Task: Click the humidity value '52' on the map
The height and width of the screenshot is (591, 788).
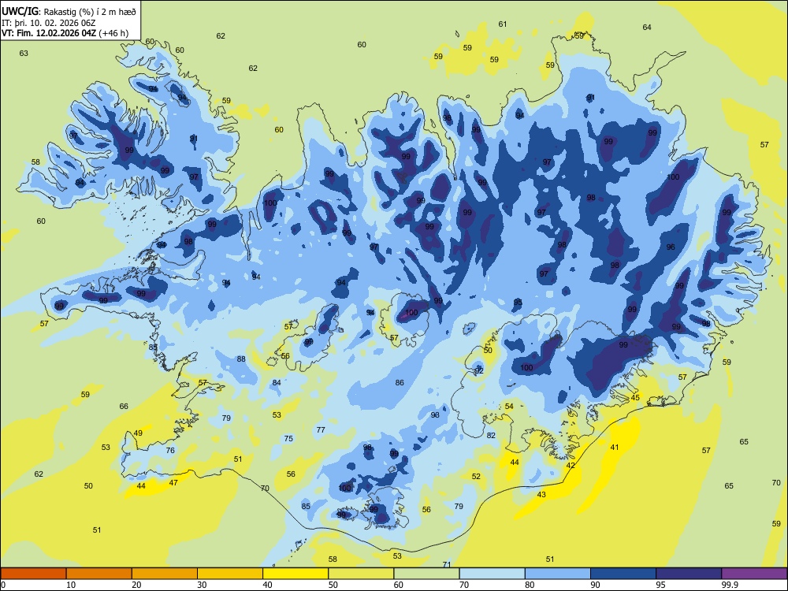Action: (477, 476)
